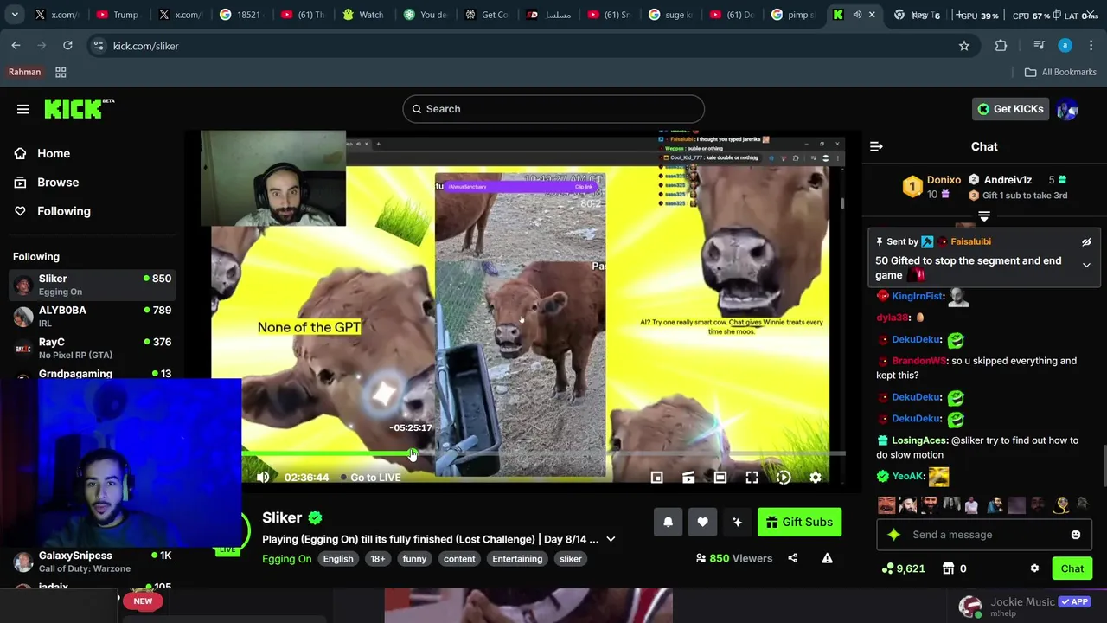The width and height of the screenshot is (1107, 623).
Task: Open the Browse page from sidebar
Action: tap(58, 183)
